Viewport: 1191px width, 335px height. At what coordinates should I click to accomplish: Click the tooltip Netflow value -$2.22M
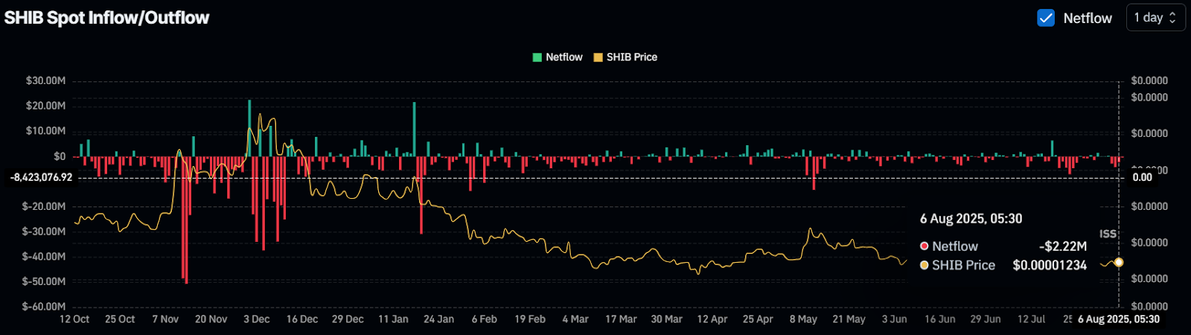pos(1062,246)
